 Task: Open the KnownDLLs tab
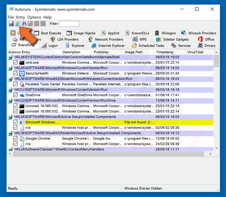pos(137,33)
